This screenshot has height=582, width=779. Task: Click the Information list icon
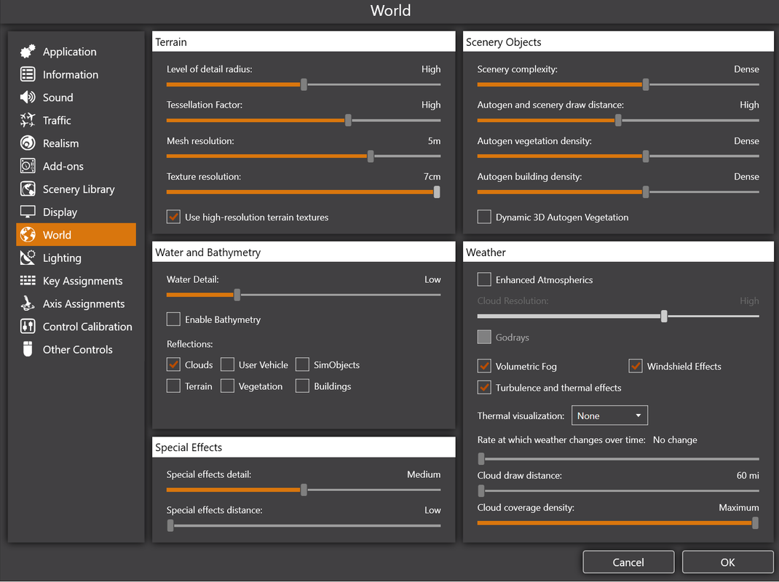tap(28, 74)
